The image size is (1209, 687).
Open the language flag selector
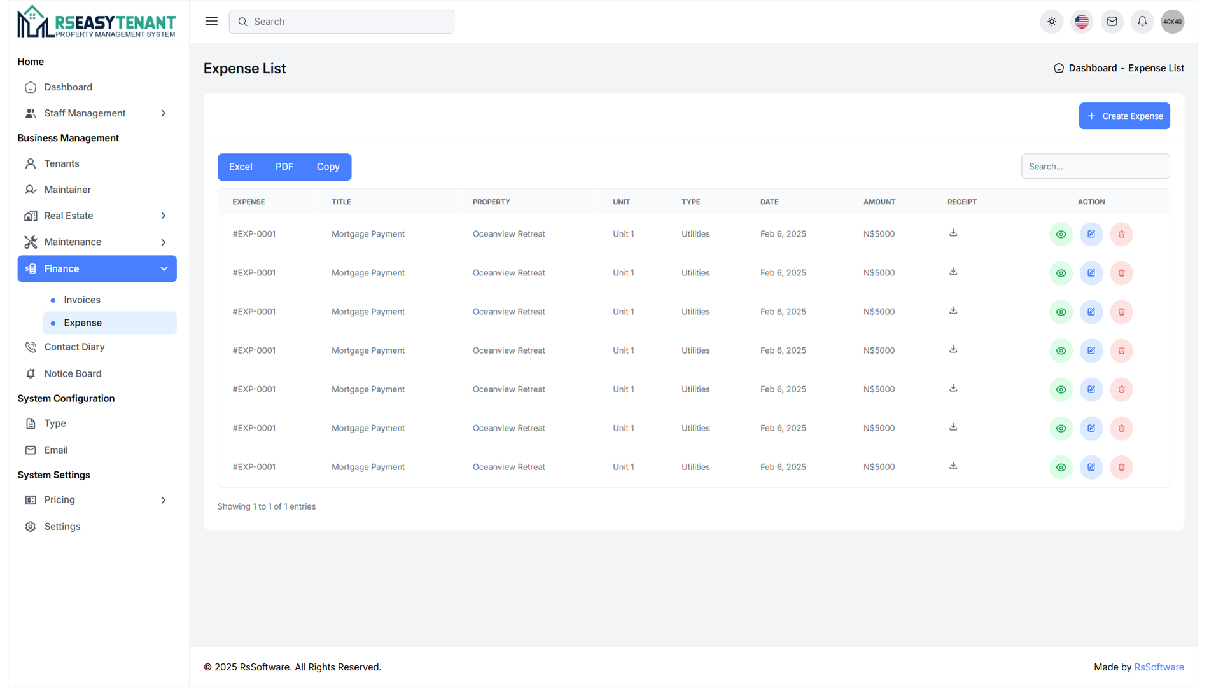(x=1082, y=22)
